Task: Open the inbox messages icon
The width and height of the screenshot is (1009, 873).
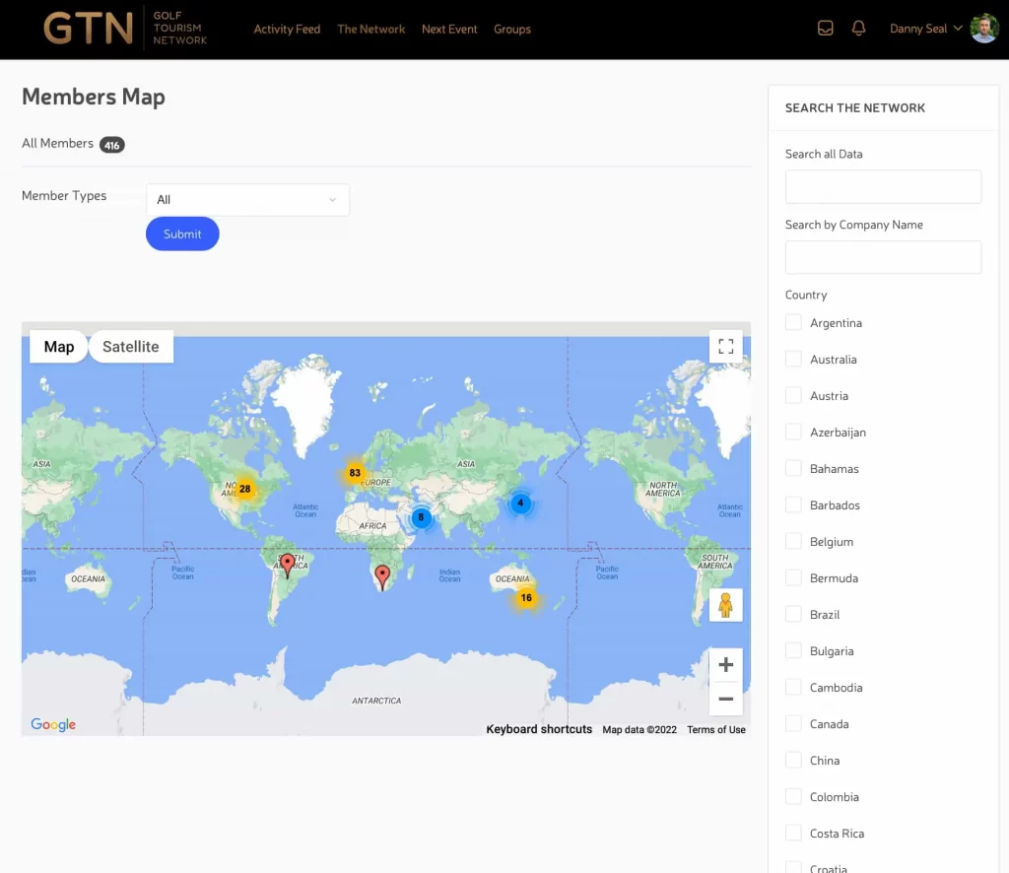Action: click(x=826, y=29)
